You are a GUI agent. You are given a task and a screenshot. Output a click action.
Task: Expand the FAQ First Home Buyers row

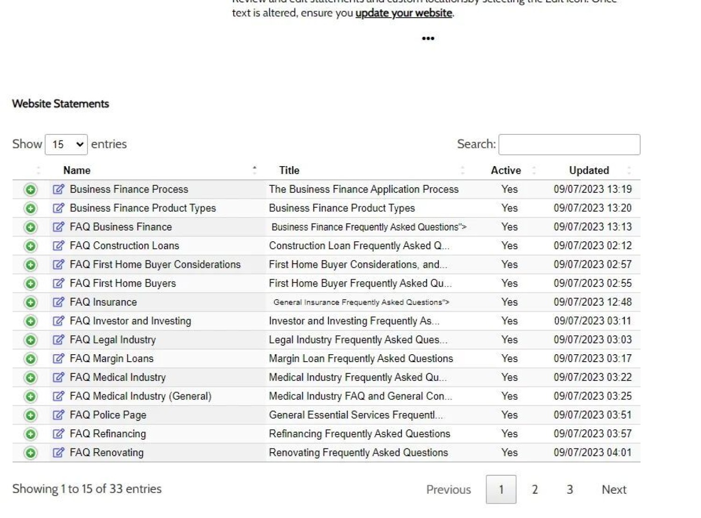(31, 283)
